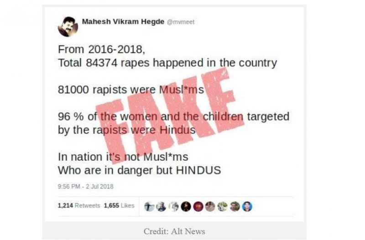Click the bright blue-background liker avatar
The image size is (365, 240).
(247, 206)
